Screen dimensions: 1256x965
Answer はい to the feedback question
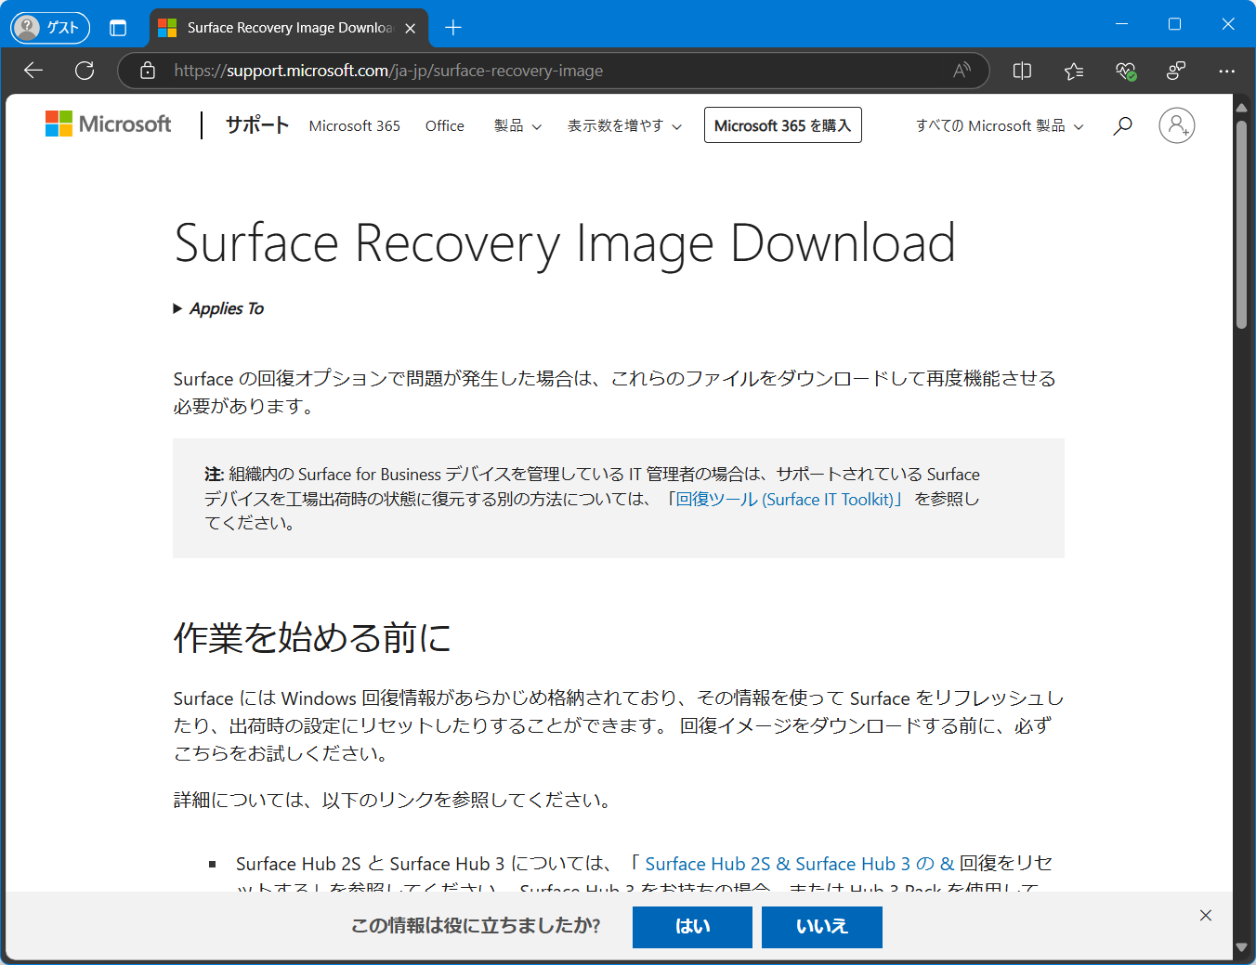(x=692, y=927)
